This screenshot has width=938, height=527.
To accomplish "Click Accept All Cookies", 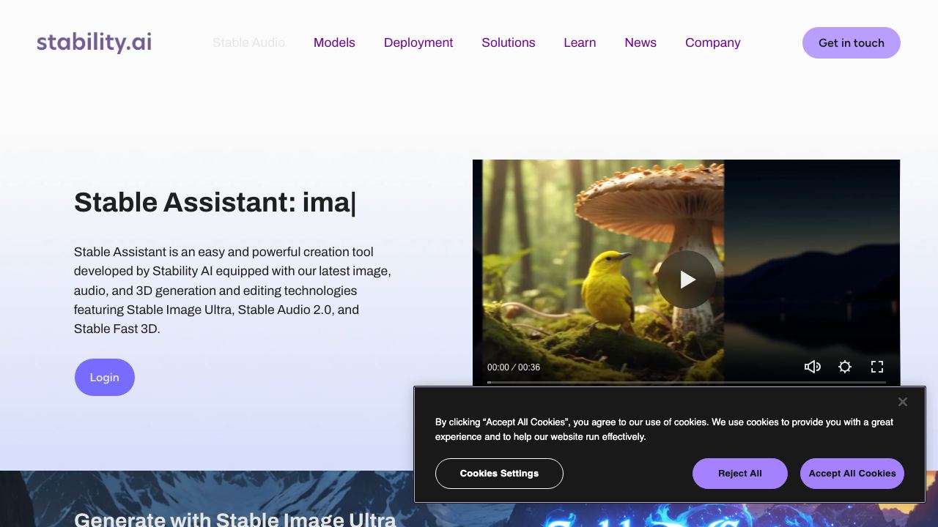I will coord(852,474).
